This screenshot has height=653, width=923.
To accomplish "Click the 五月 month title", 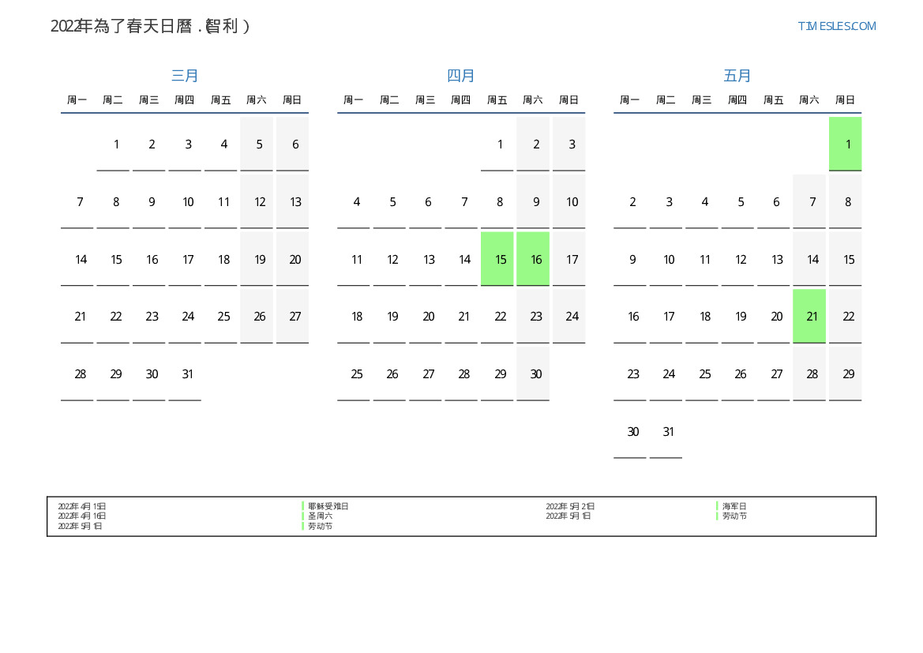I will point(737,76).
